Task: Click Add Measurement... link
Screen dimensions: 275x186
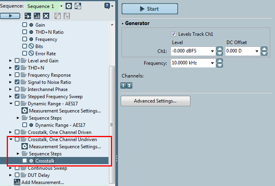Action: (43, 182)
